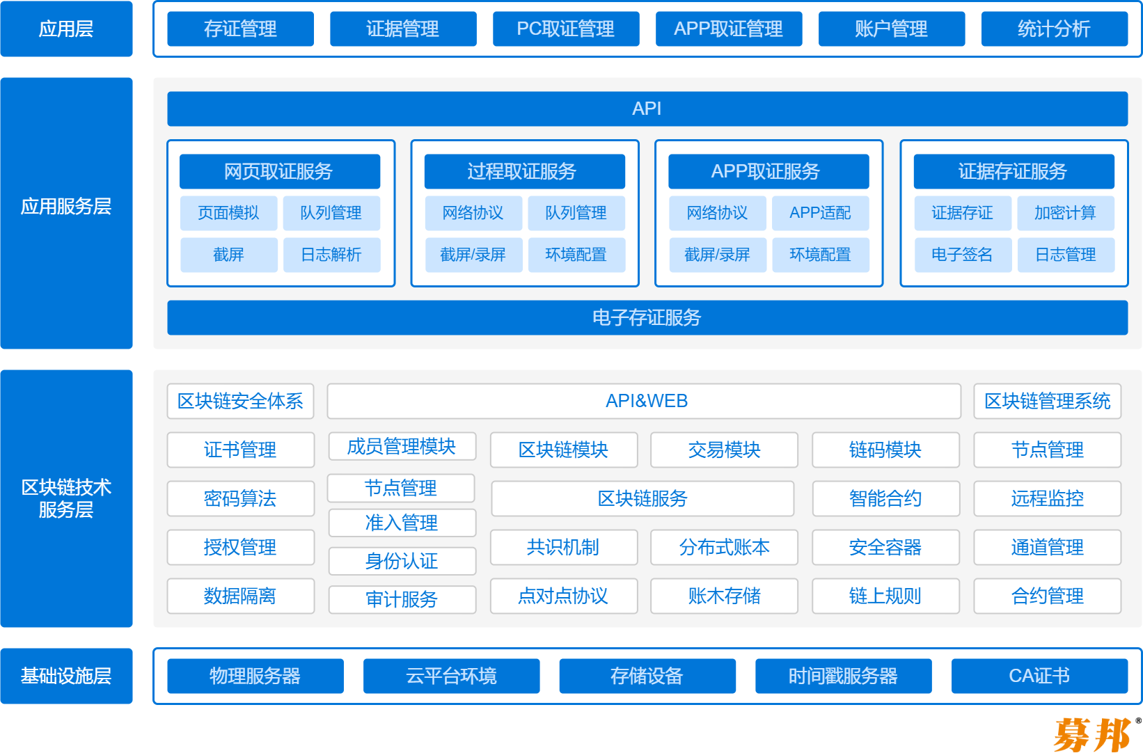This screenshot has height=753, width=1143.
Task: Click the 电子签名 box
Action: pos(962,255)
